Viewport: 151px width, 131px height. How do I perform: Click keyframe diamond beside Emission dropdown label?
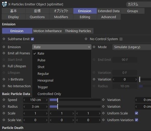(4, 47)
